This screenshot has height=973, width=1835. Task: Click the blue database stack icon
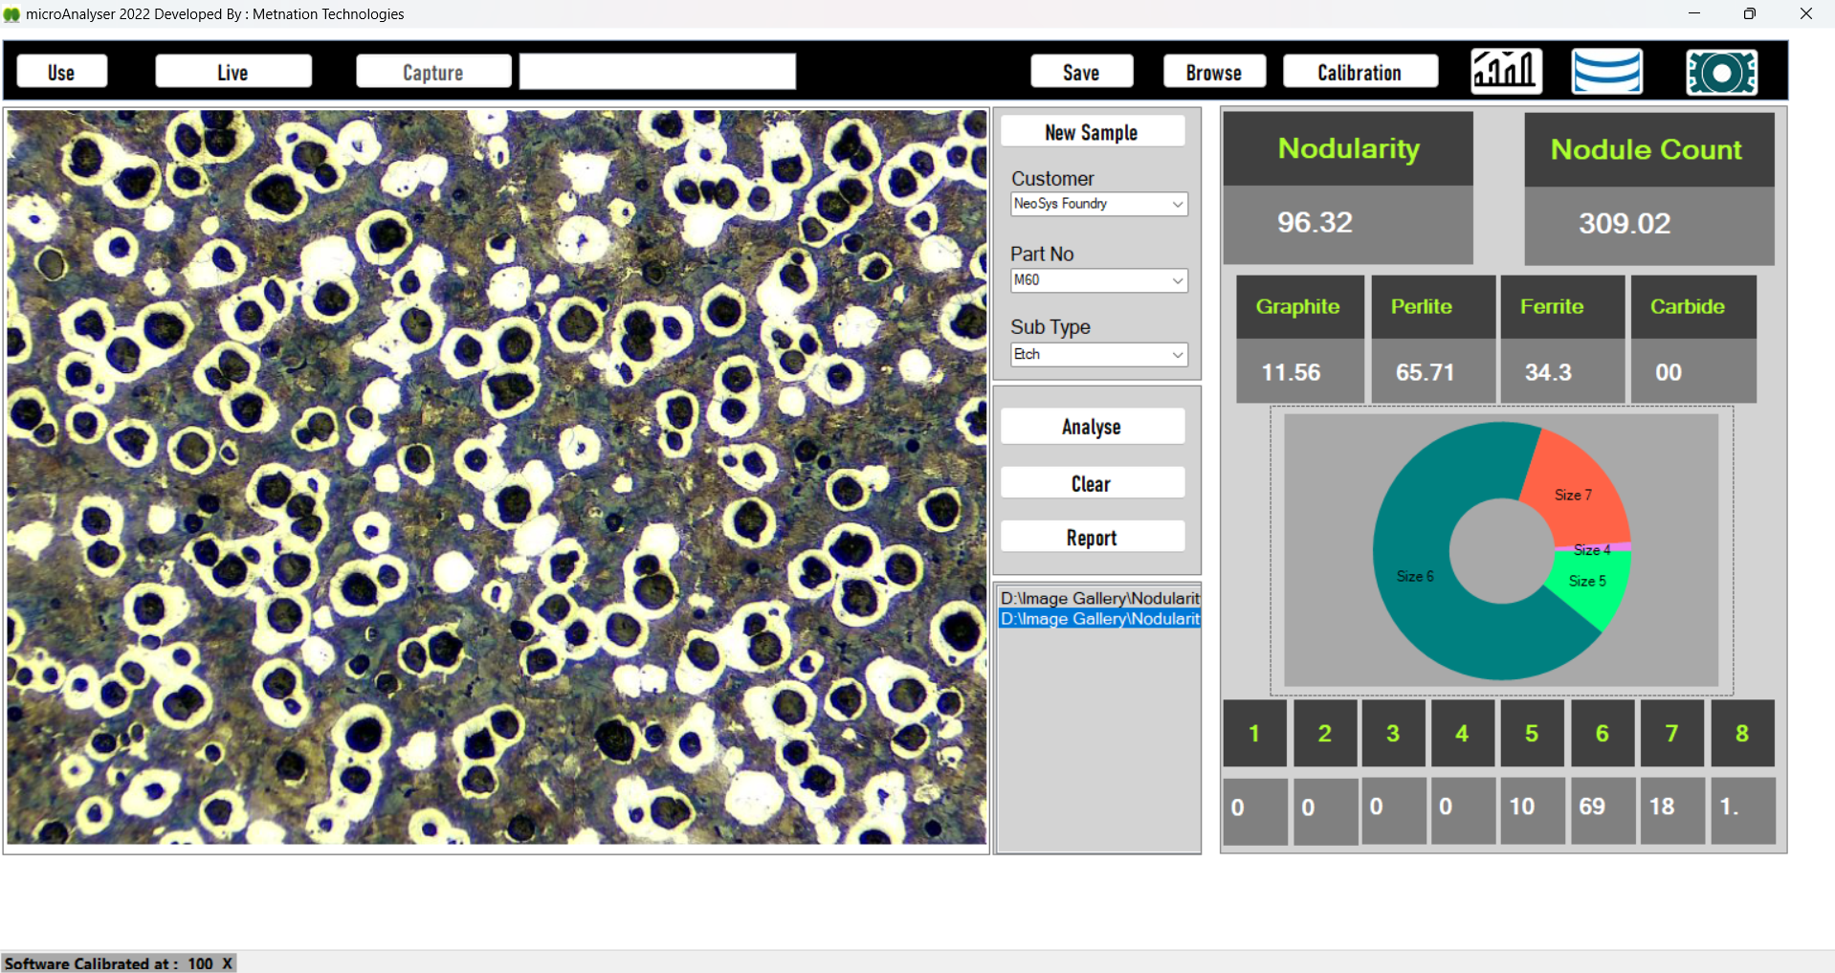click(x=1606, y=72)
